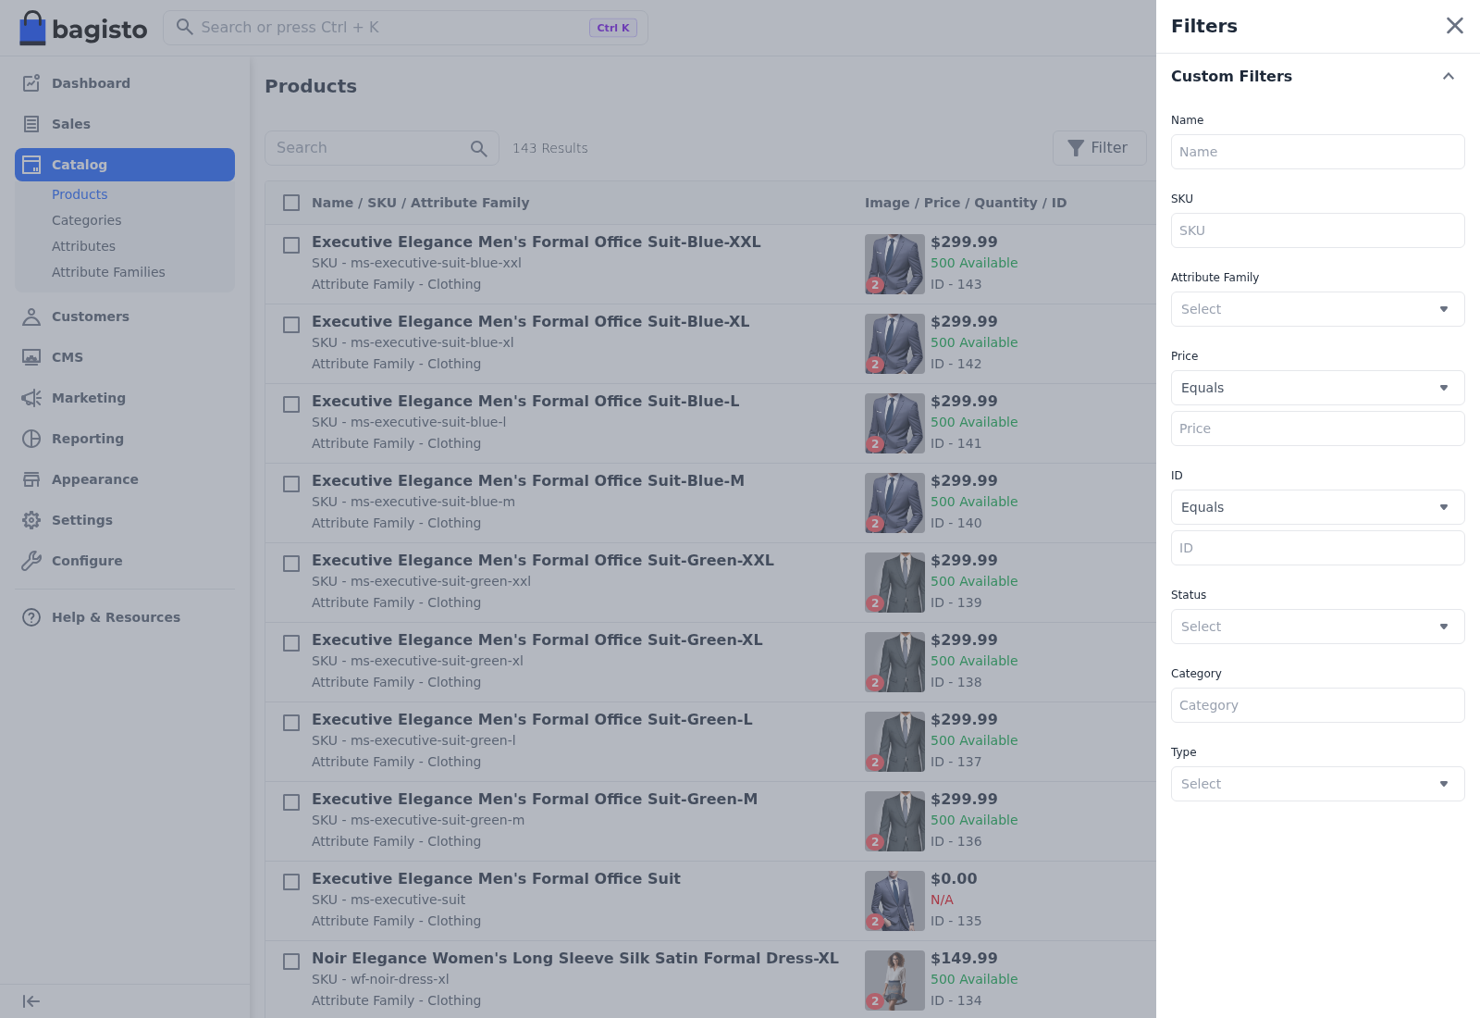Focus the Category filter field
1480x1018 pixels.
(1317, 705)
